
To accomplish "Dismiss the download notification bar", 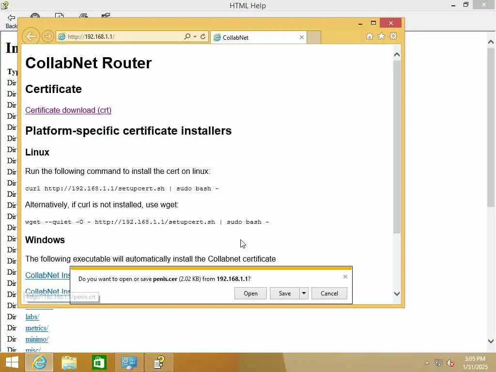I will [345, 277].
